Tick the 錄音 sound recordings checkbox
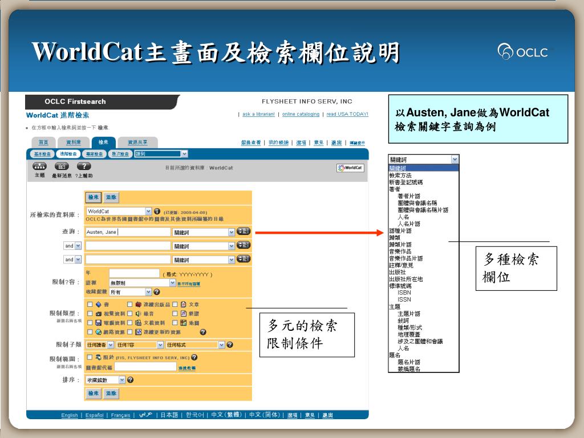 [x=129, y=314]
